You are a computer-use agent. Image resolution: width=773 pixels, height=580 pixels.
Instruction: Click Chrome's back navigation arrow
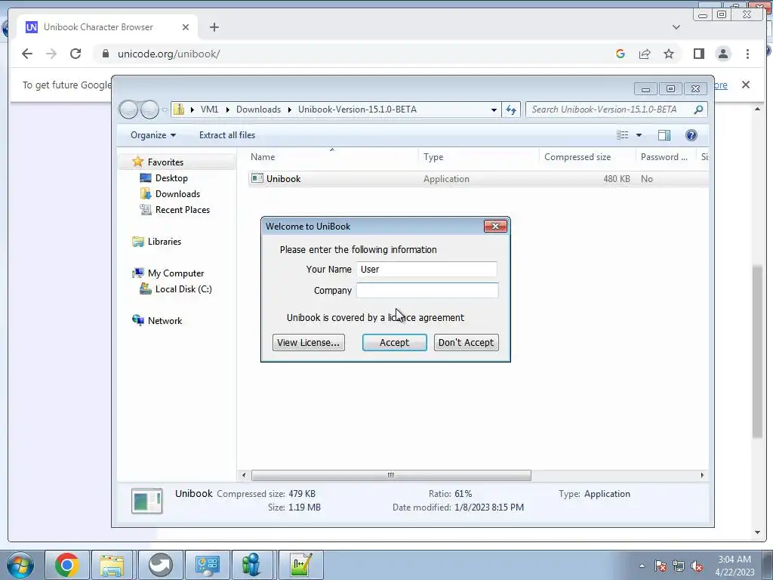coord(27,54)
